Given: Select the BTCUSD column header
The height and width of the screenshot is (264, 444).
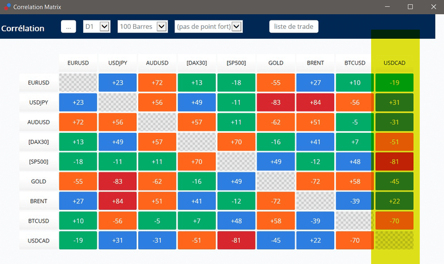Looking at the screenshot, I should pos(355,63).
